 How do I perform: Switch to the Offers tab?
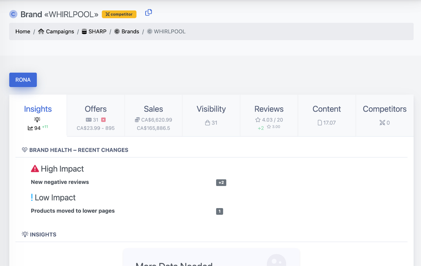(x=96, y=115)
